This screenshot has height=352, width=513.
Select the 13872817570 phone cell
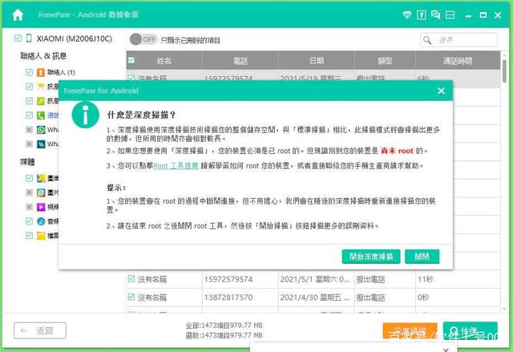240,297
